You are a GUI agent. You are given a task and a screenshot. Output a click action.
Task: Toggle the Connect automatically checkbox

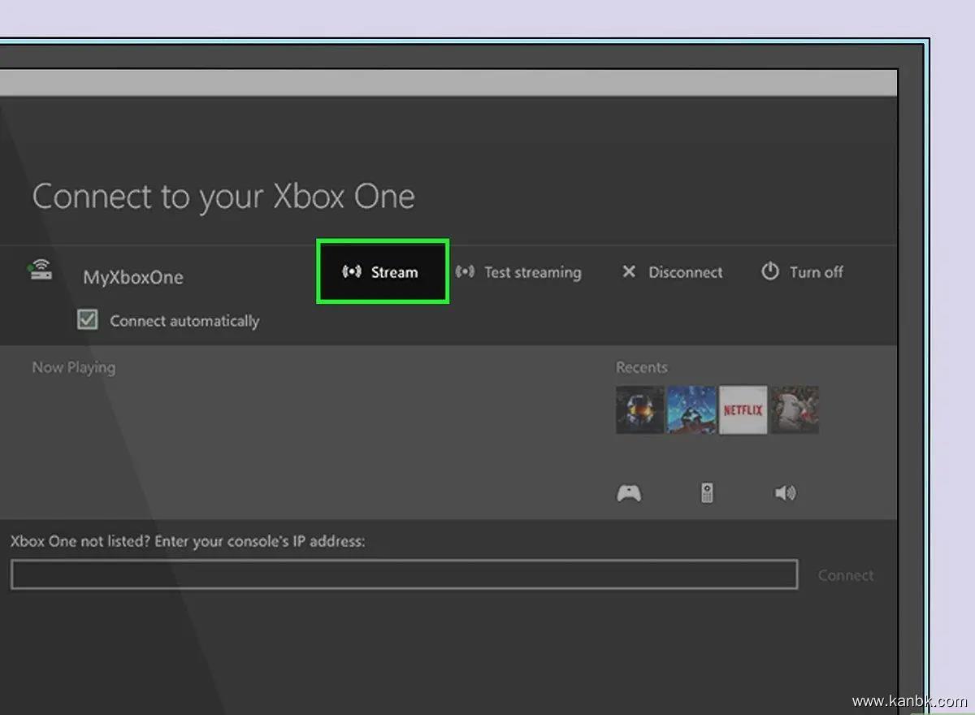coord(88,320)
